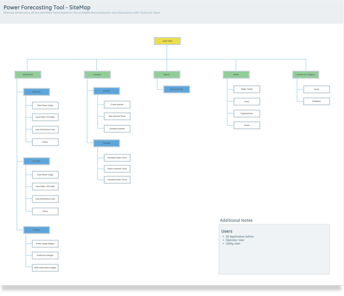Select the GE Application Admin bullet in Additional Notes
Viewport: 344px width, 296px height.
(239, 236)
